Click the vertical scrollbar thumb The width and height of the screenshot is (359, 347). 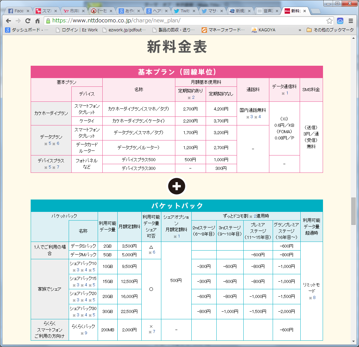[x=353, y=210]
